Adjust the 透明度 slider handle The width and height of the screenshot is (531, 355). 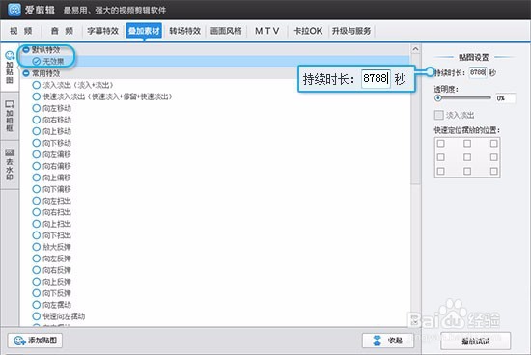438,98
